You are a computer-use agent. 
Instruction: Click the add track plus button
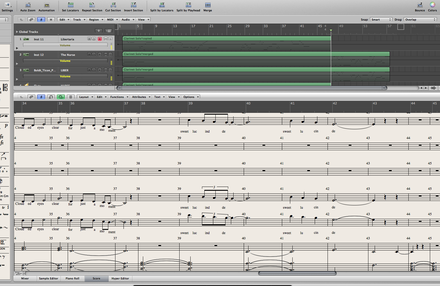pyautogui.click(x=99, y=31)
